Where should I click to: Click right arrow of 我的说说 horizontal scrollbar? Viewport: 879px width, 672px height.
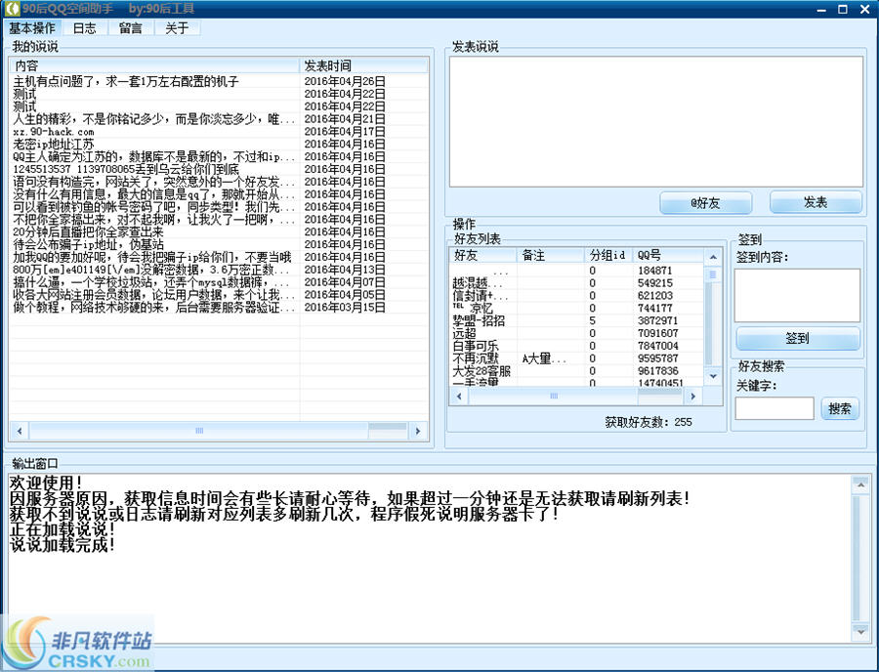(x=417, y=431)
